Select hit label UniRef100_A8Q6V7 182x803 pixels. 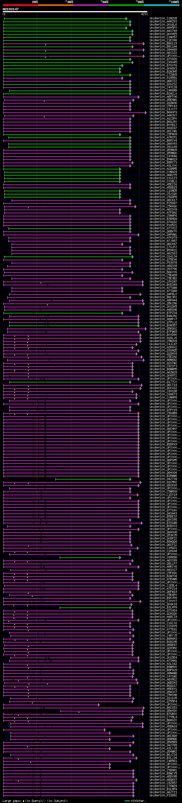point(163,780)
